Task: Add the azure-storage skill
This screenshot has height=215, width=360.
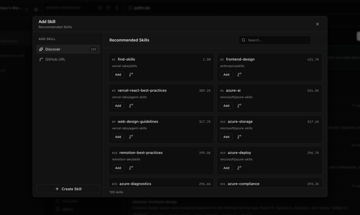Action: tap(226, 137)
